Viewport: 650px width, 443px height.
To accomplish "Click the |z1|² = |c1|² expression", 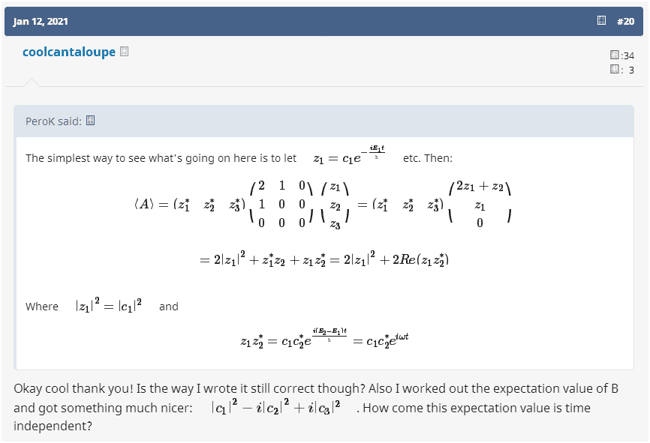I will tap(109, 306).
